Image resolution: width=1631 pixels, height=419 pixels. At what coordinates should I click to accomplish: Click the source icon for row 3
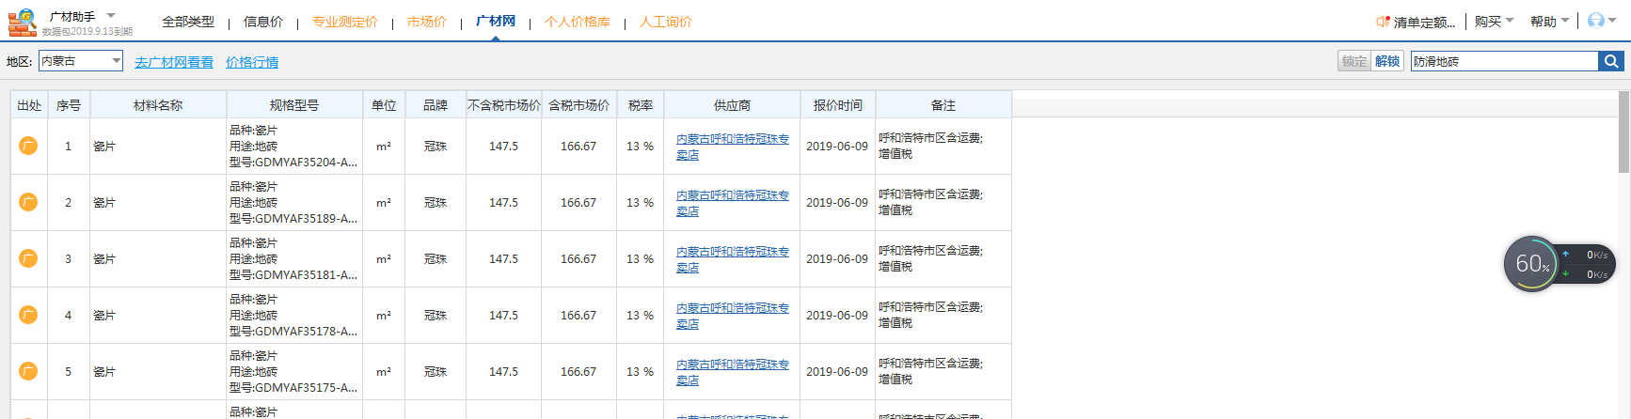28,258
